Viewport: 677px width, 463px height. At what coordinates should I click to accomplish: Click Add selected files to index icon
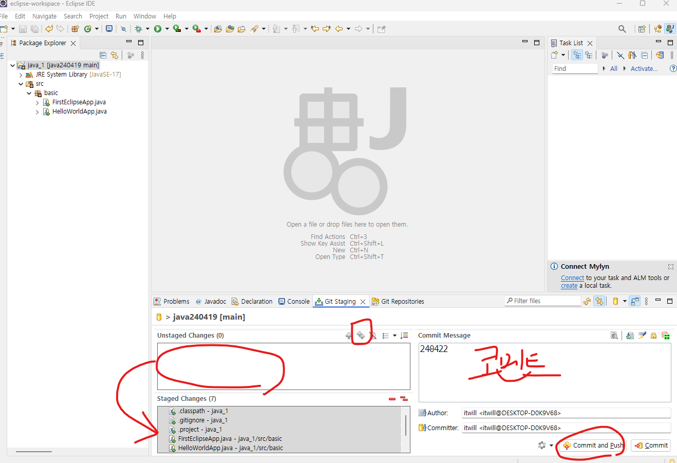point(349,336)
